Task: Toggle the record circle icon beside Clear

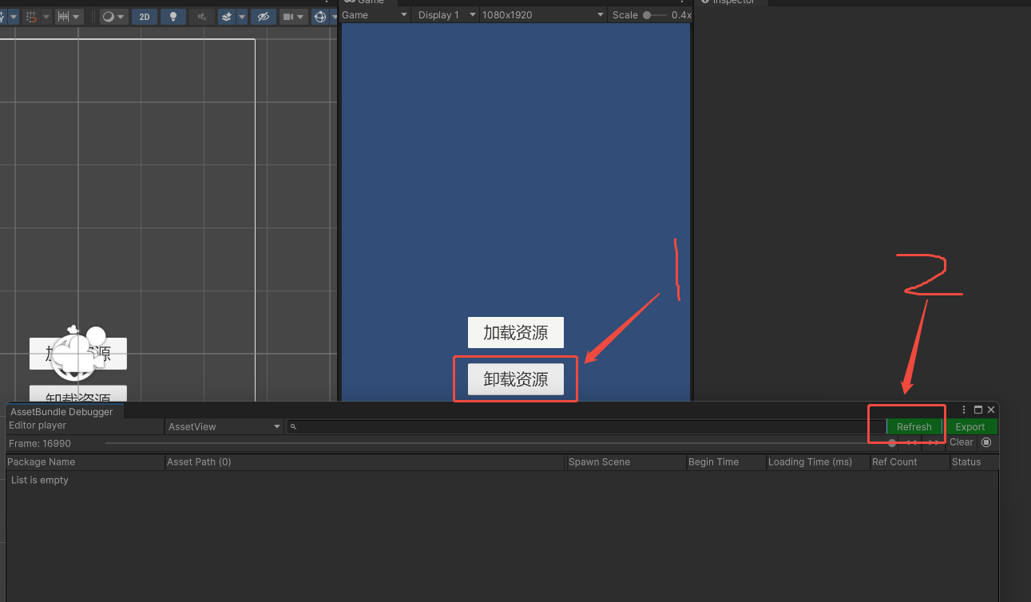Action: (986, 442)
